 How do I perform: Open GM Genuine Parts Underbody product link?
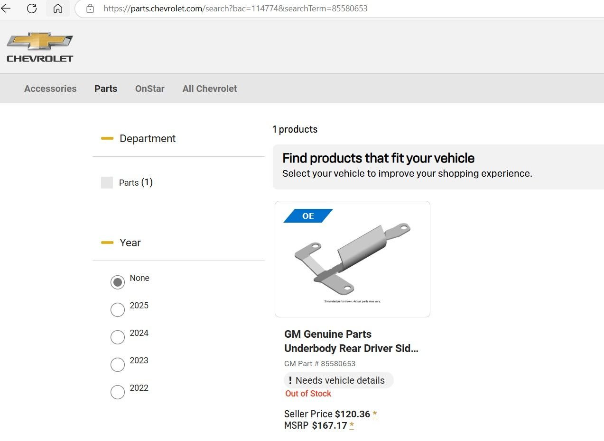coord(351,342)
